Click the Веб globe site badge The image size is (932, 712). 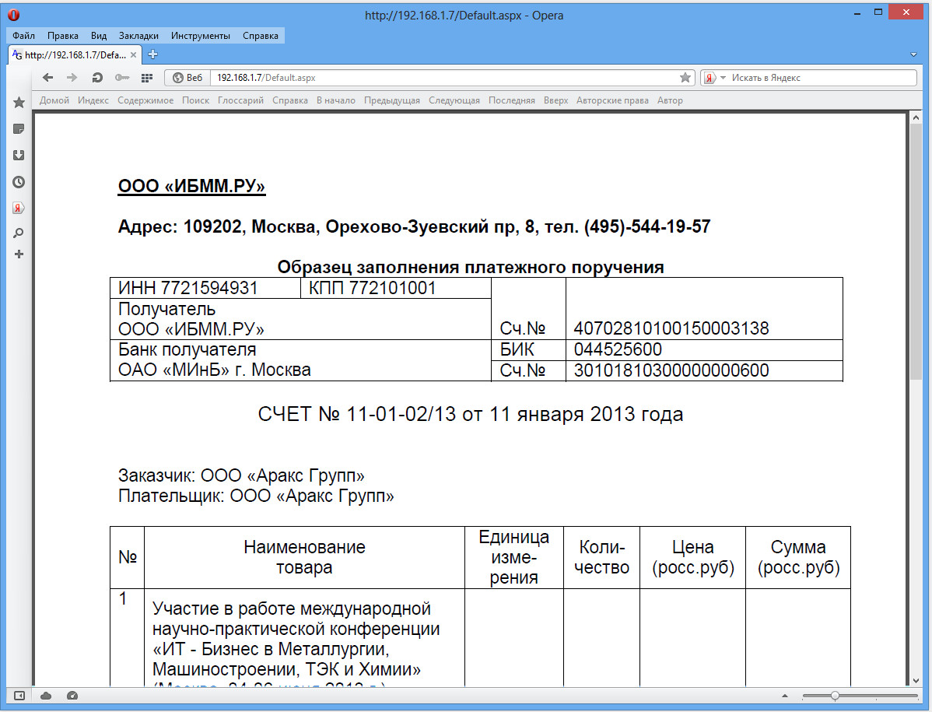[x=187, y=78]
